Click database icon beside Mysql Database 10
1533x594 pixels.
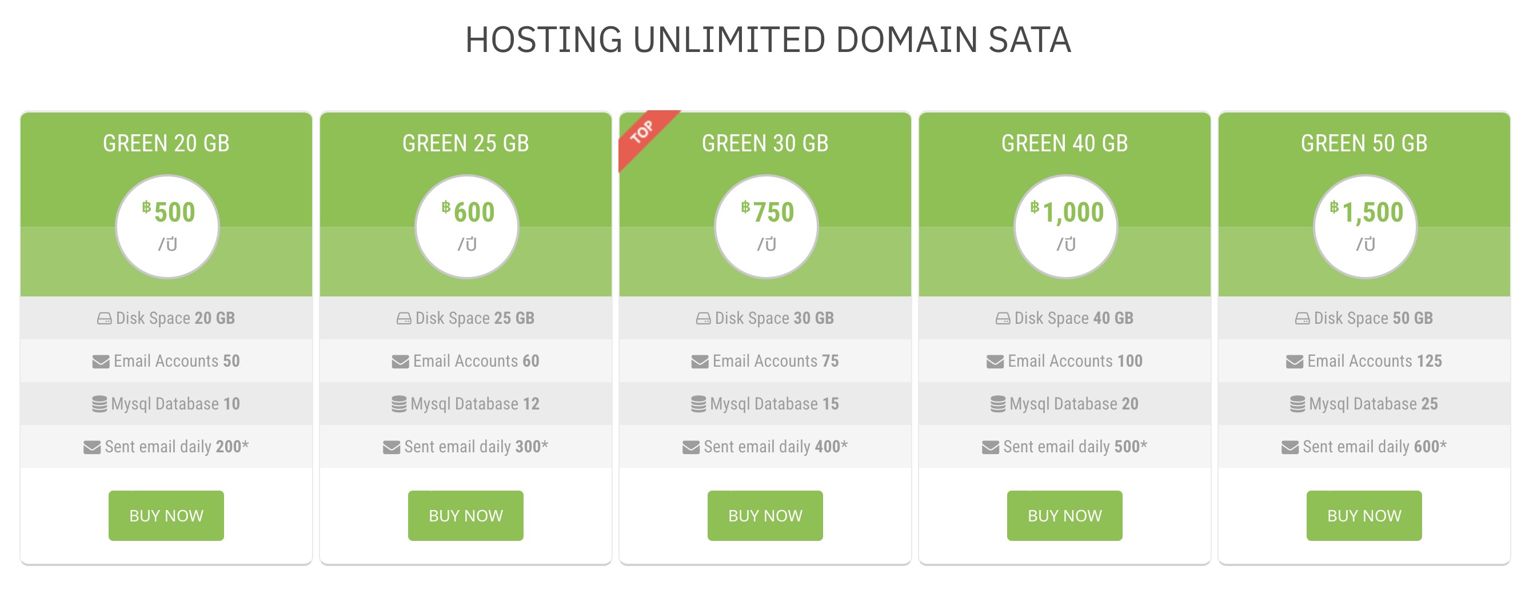(100, 404)
